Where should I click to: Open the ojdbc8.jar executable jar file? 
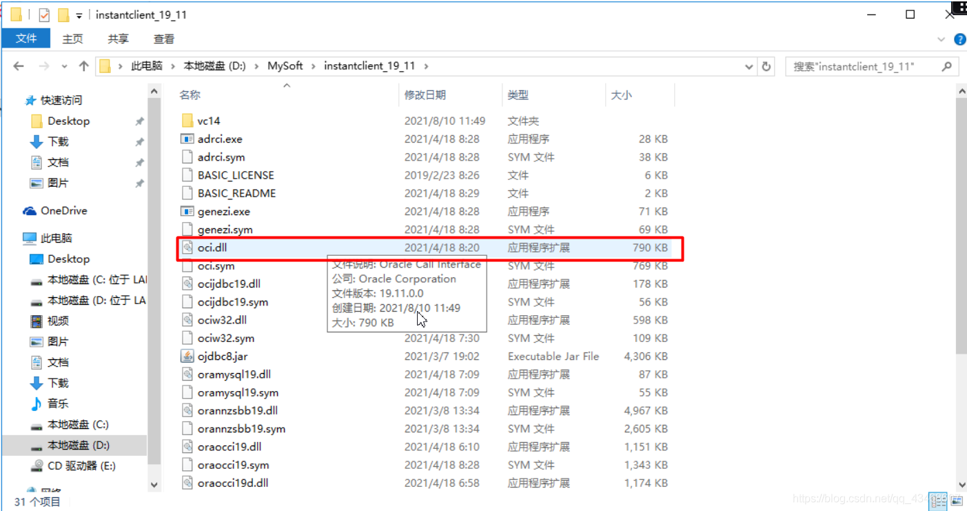224,356
